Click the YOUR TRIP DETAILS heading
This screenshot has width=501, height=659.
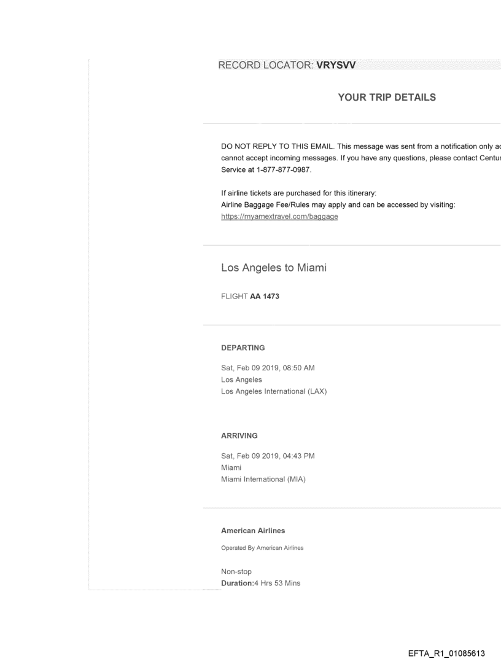coord(387,97)
